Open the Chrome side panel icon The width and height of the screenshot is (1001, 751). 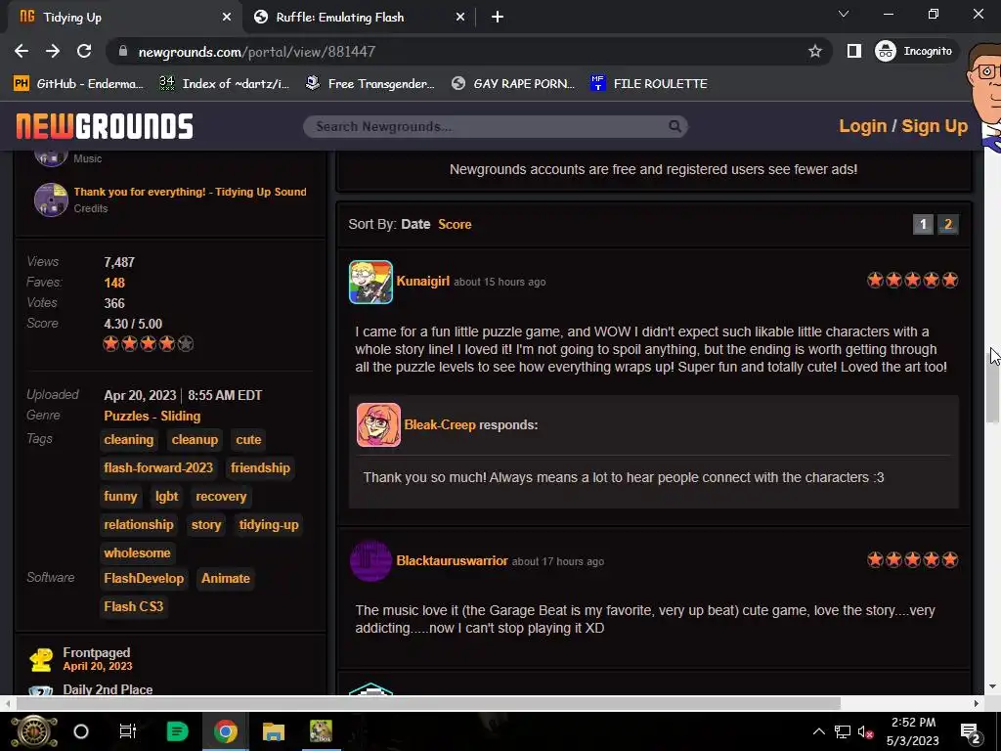(853, 51)
